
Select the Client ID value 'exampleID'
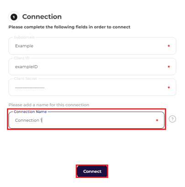(26, 67)
